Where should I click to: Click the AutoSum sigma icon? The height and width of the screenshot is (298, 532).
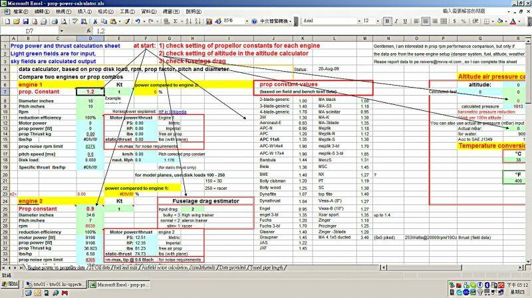pyautogui.click(x=176, y=21)
